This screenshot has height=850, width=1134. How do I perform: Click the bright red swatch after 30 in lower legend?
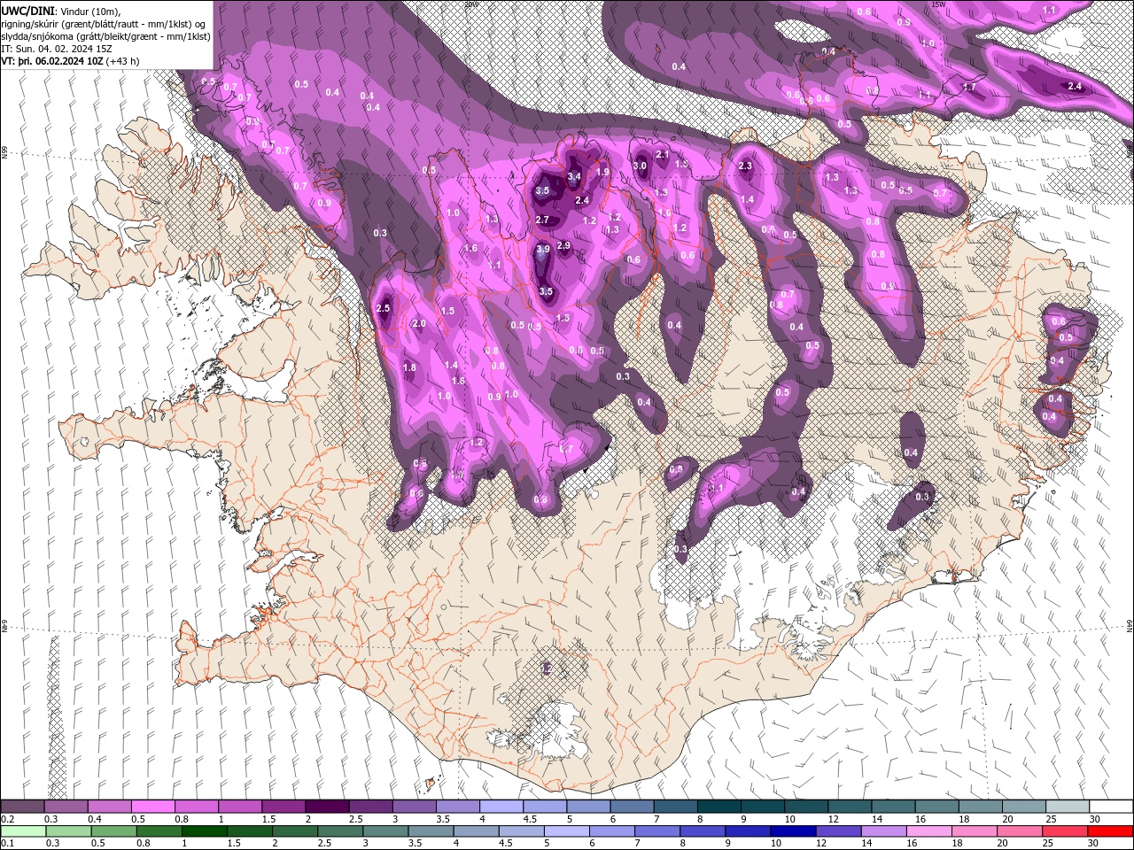point(1111,831)
